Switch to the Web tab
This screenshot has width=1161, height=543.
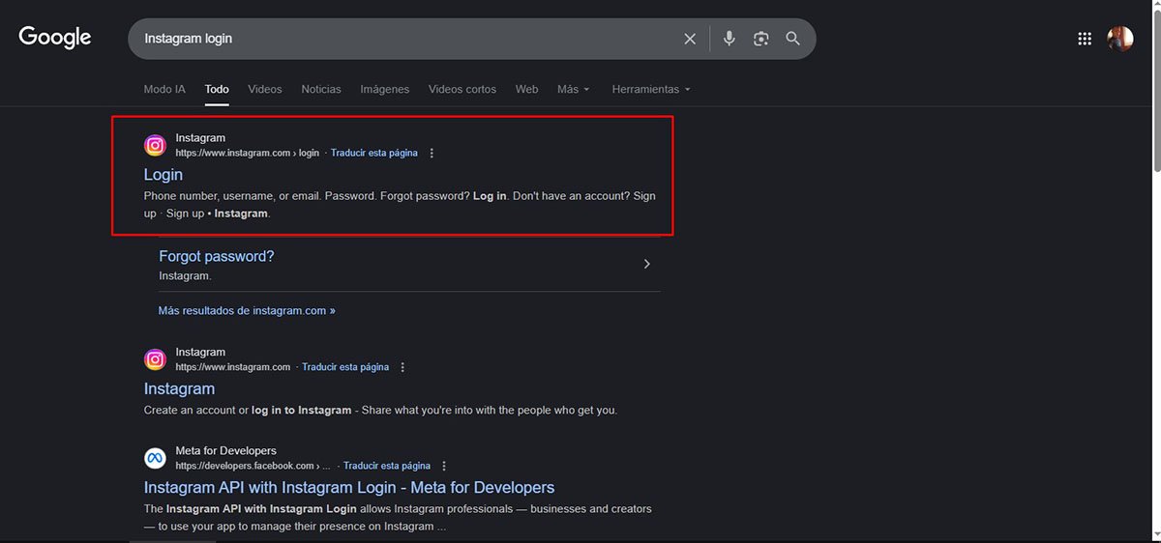(526, 89)
